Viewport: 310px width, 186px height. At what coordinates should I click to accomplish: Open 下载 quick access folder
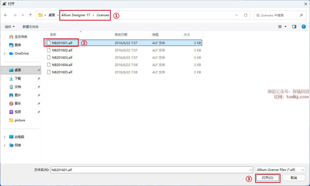point(18,78)
